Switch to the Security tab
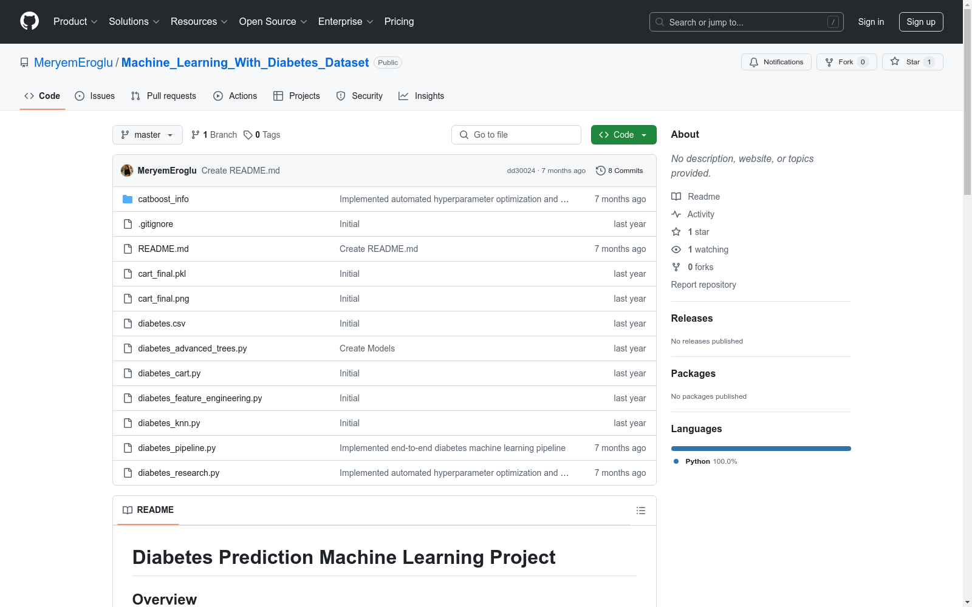The height and width of the screenshot is (607, 972). point(360,96)
